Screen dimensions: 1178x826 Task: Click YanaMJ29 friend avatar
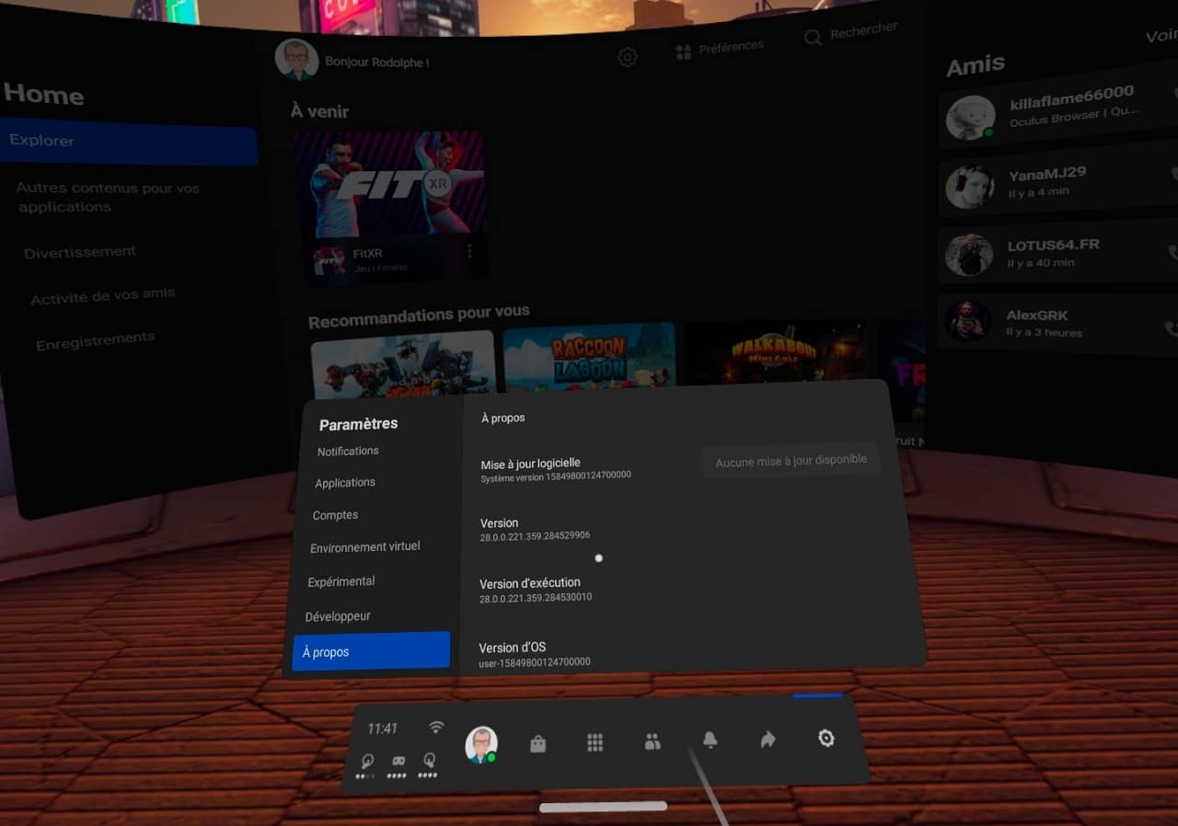[969, 187]
